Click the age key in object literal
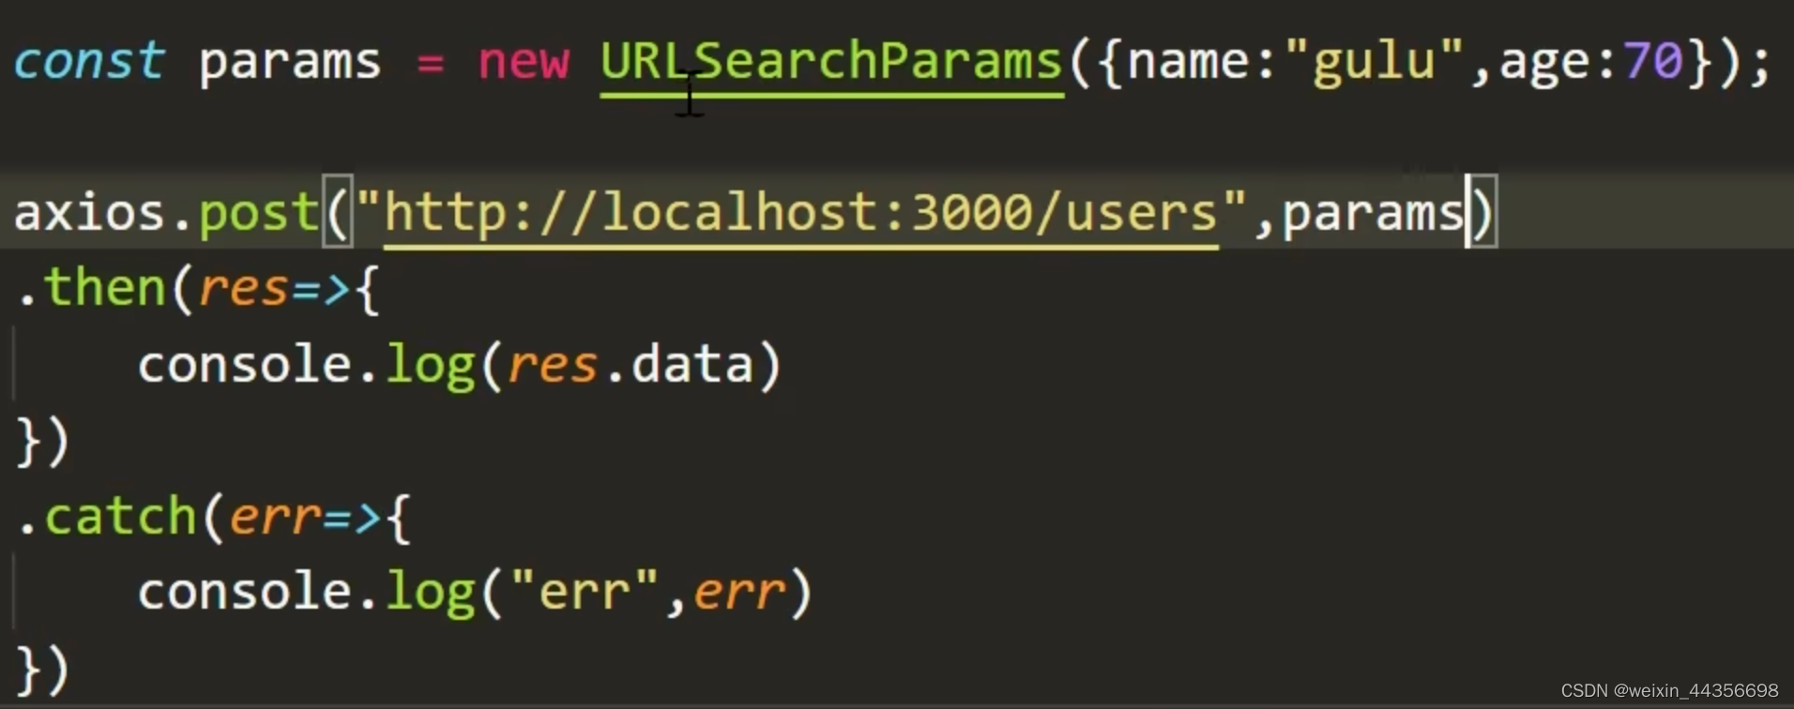This screenshot has height=709, width=1794. [1544, 68]
